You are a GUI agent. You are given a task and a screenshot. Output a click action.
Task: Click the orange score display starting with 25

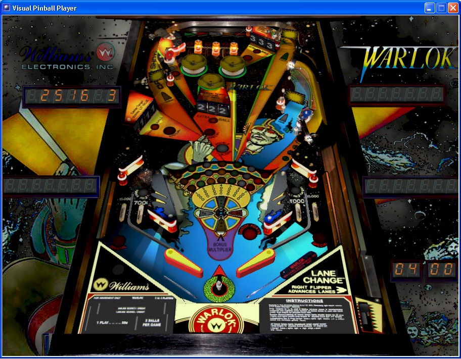click(x=72, y=96)
